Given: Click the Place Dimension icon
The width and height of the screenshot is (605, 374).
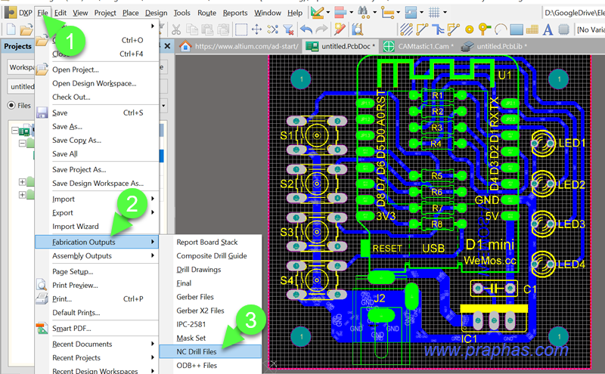Looking at the screenshot, I should (387, 12).
